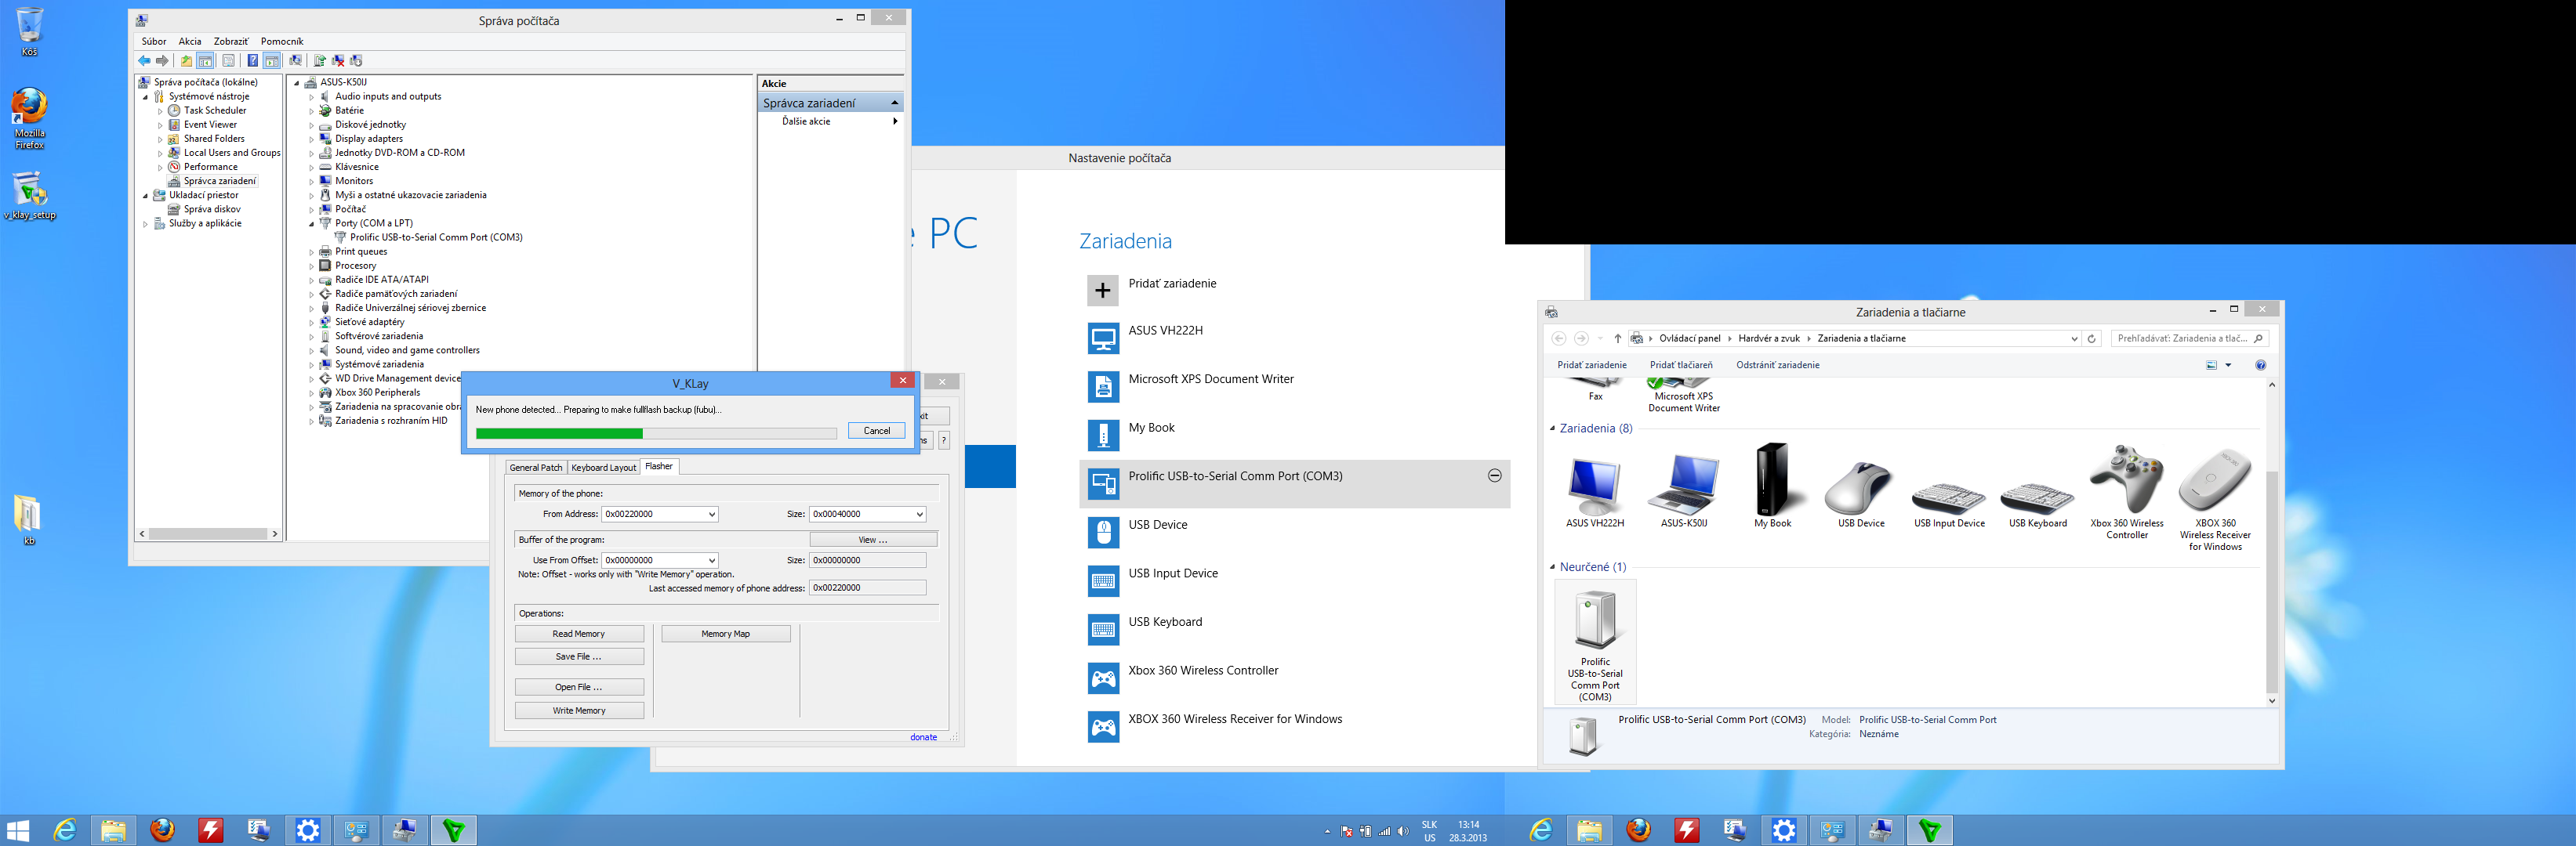Open the Zobraziť menu

(231, 42)
